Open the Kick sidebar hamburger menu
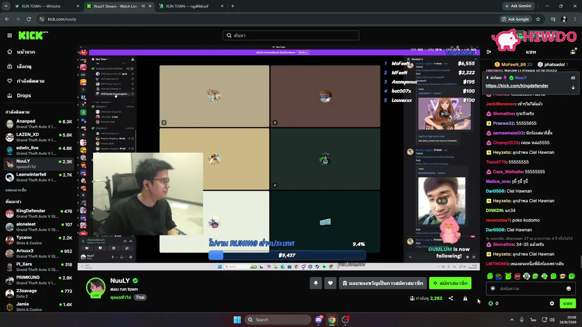The image size is (582, 327). pos(10,35)
